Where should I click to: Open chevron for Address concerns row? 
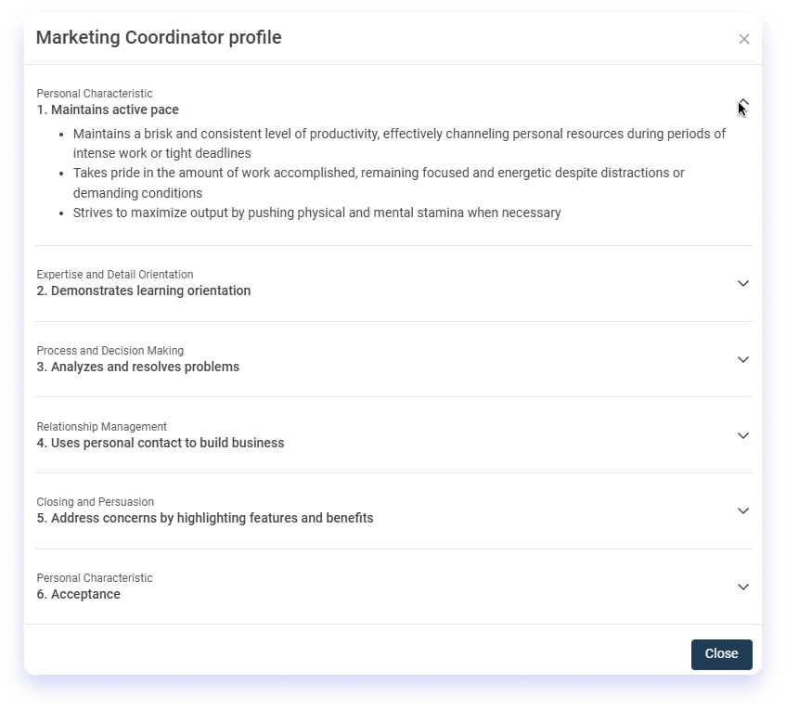[x=743, y=511]
